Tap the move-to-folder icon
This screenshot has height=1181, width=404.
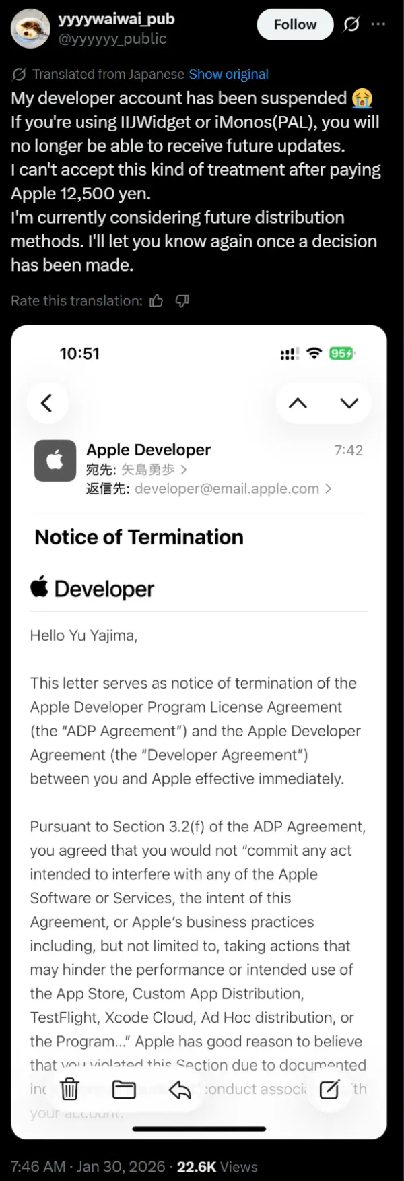click(x=124, y=1089)
